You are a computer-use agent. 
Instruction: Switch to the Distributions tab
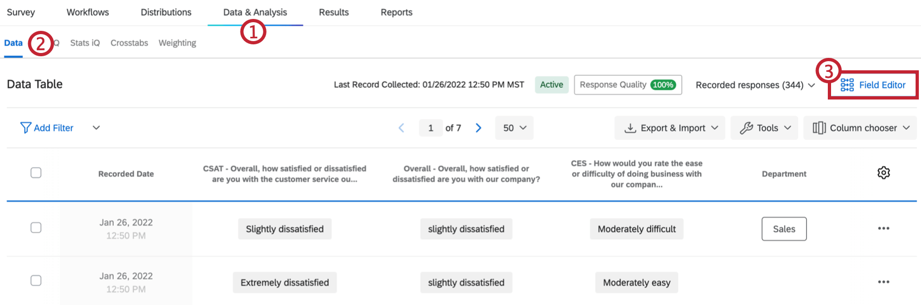tap(166, 12)
